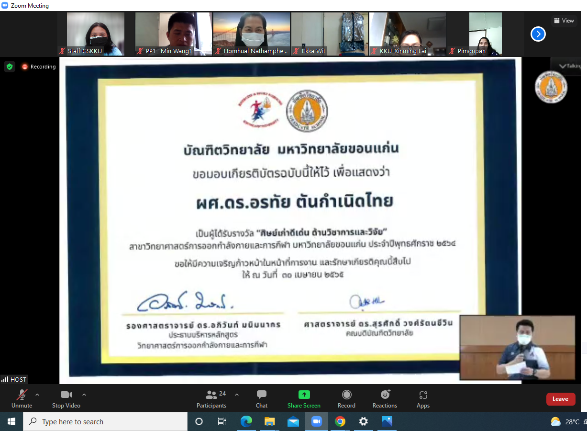The image size is (587, 431).
Task: Unmute the microphone
Action: 22,398
